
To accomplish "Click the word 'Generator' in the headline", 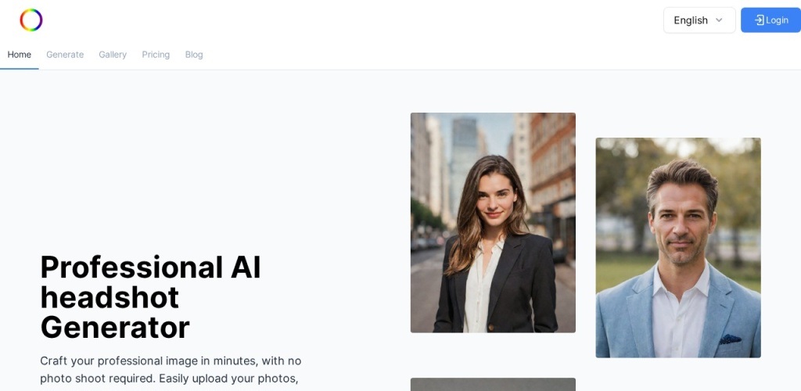I will [x=115, y=328].
